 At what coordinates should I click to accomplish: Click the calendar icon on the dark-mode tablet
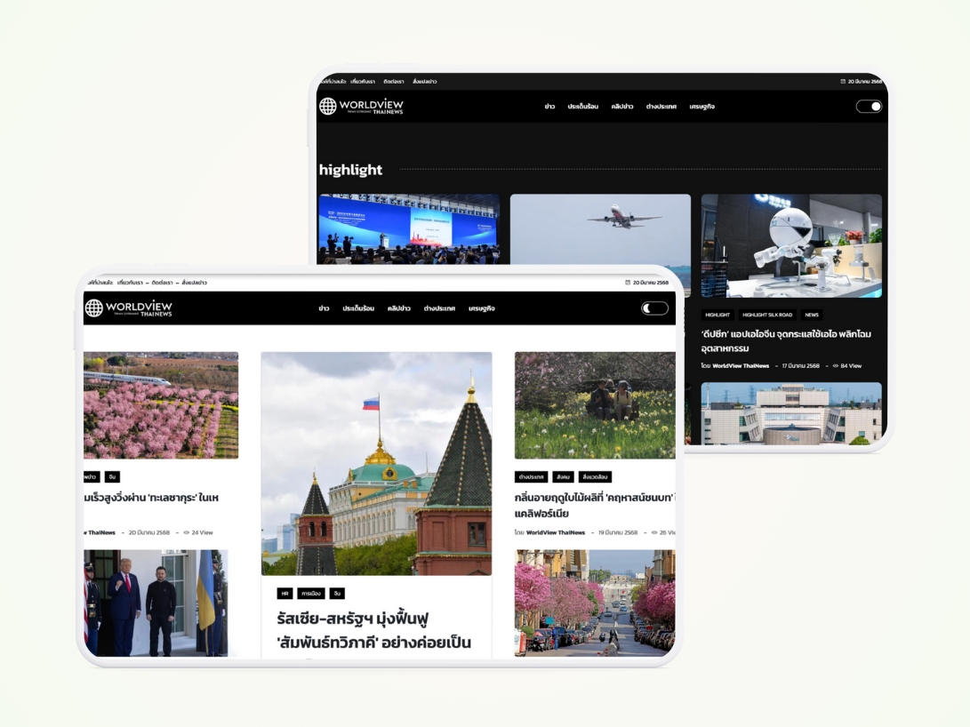[x=843, y=81]
